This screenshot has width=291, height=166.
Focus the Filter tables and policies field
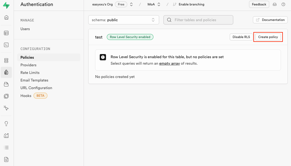tap(198, 20)
